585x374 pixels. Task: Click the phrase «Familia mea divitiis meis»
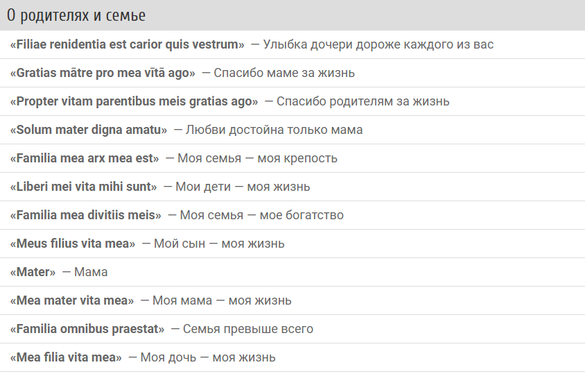(86, 215)
